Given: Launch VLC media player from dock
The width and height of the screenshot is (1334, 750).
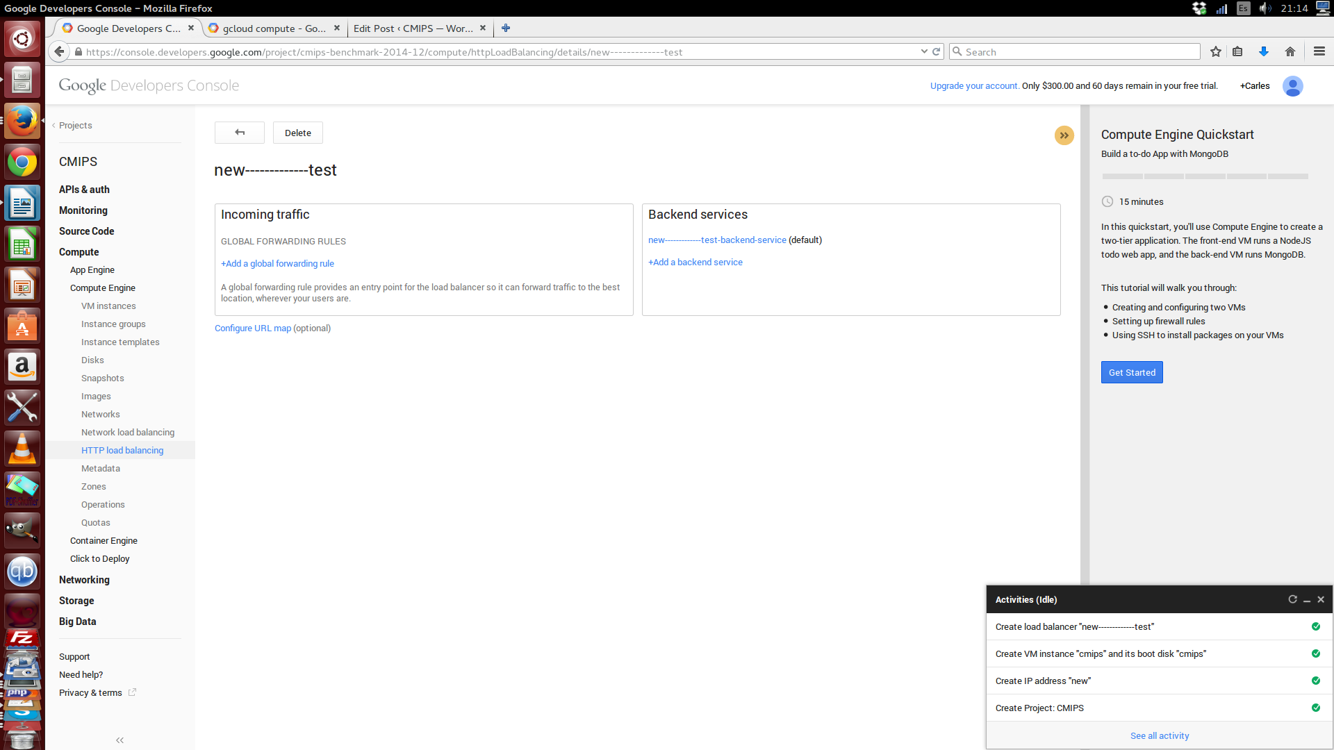Looking at the screenshot, I should click(22, 449).
